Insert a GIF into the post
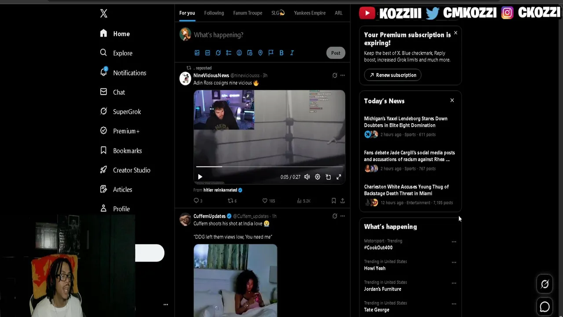Viewport: 563px width, 317px height. pos(208,53)
